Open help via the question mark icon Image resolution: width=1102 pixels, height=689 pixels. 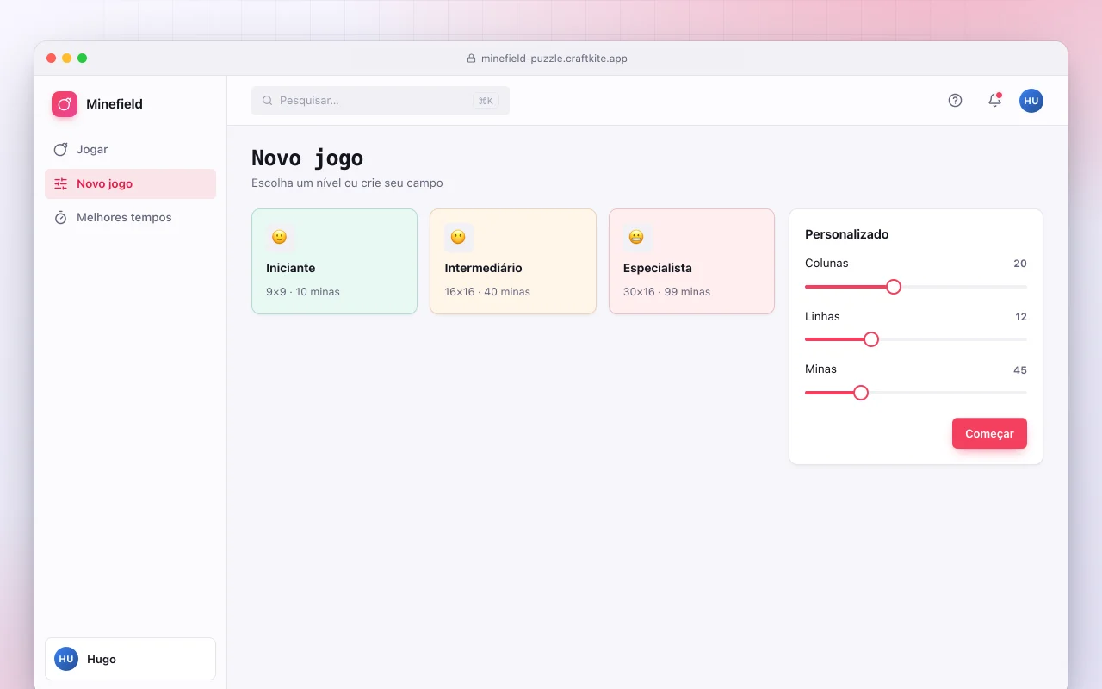(955, 101)
